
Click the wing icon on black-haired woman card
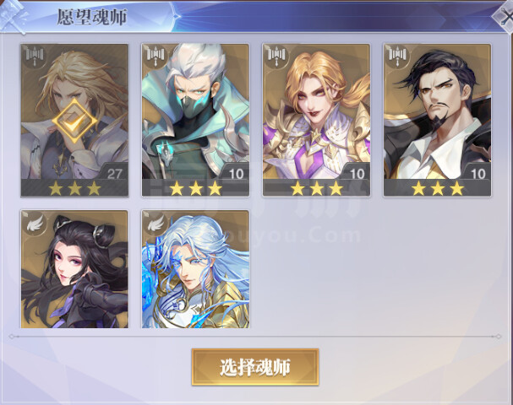tap(35, 223)
